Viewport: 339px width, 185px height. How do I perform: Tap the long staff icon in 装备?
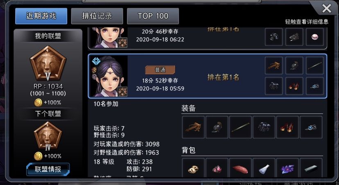pyautogui.click(x=240, y=127)
